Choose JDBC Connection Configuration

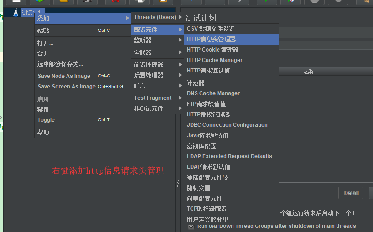click(231, 125)
